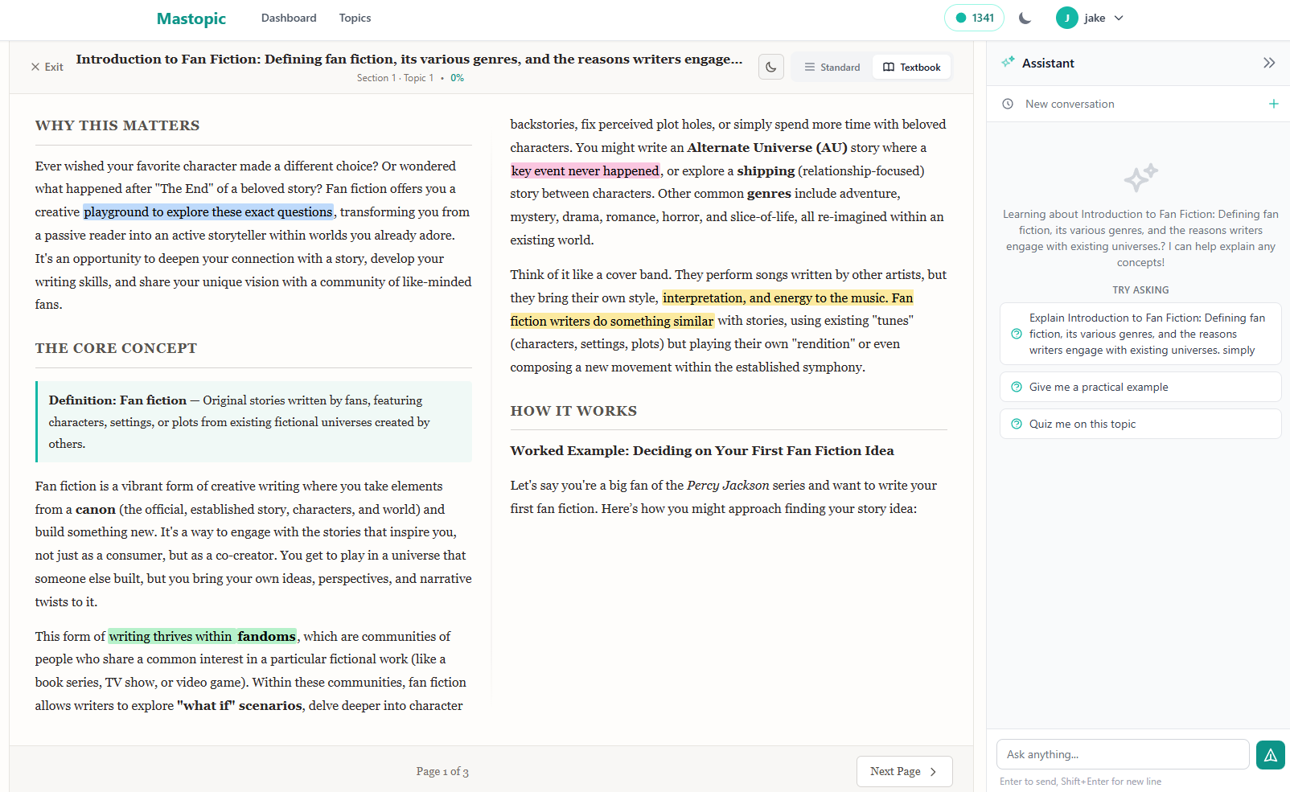Click the Assistant sparkle icon

1008,63
